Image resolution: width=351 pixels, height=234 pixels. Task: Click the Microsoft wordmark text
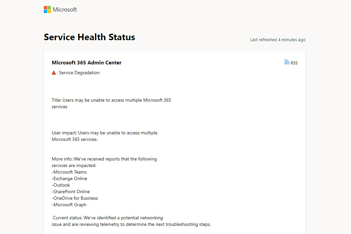click(65, 9)
